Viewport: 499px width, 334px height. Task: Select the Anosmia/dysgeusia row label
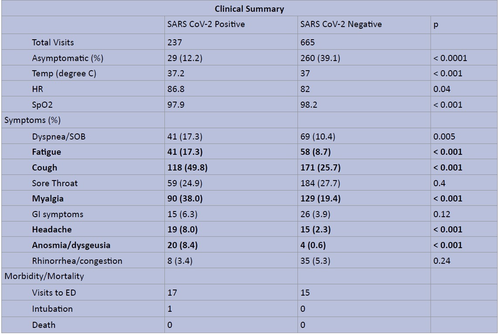(x=71, y=245)
